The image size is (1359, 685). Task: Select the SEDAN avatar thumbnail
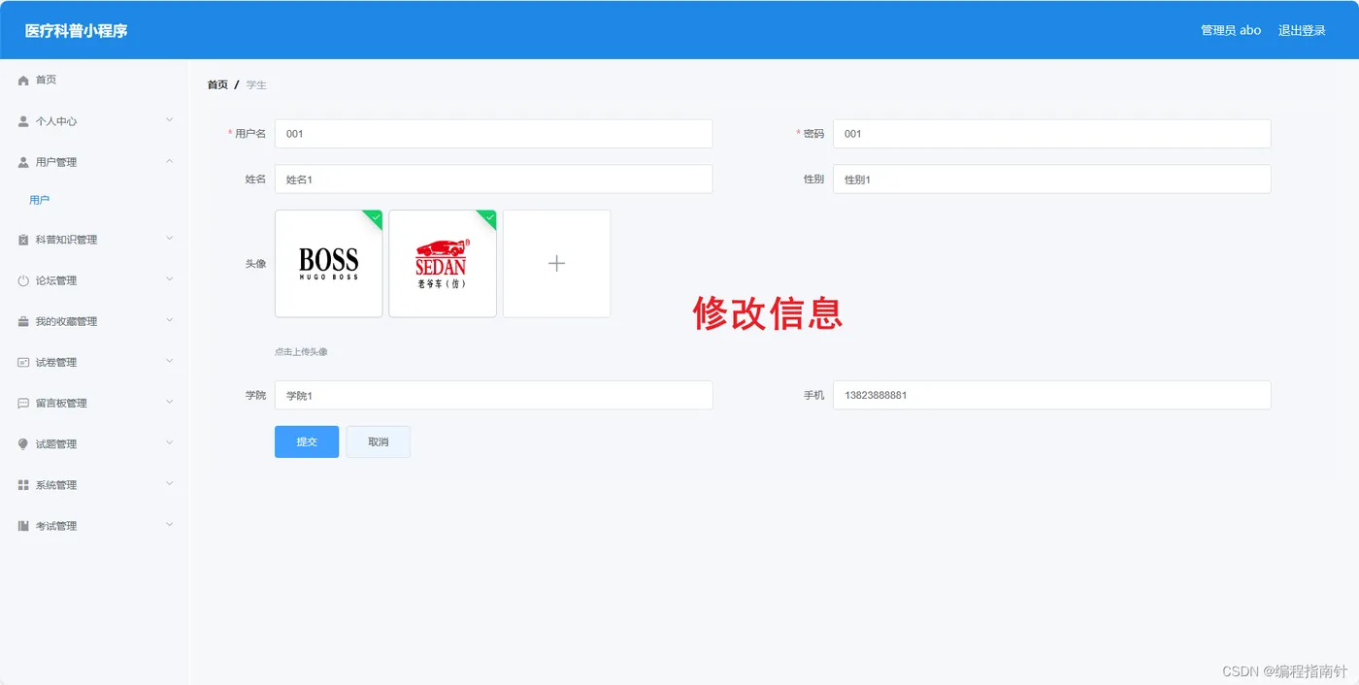pyautogui.click(x=443, y=264)
